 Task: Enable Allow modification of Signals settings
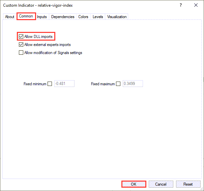tap(21, 53)
